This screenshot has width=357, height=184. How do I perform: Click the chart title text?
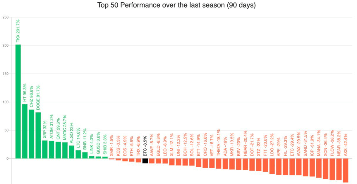(176, 6)
